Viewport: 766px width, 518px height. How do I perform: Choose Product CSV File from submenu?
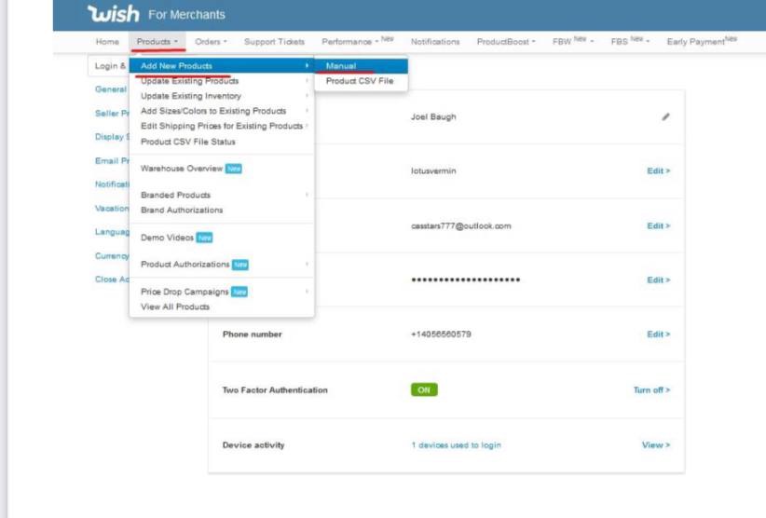pyautogui.click(x=361, y=80)
